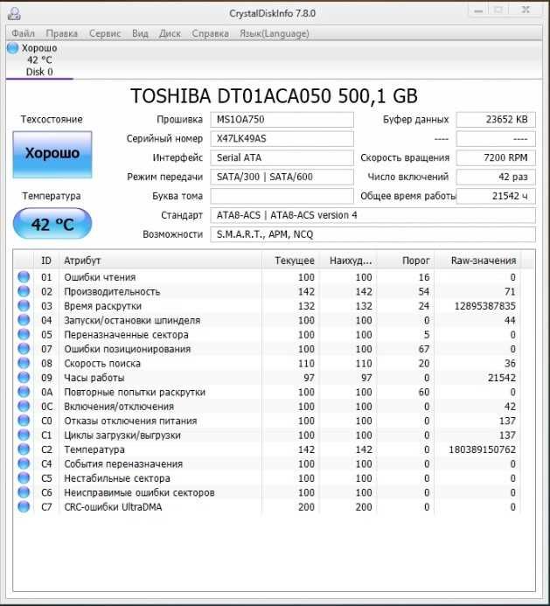Image resolution: width=550 pixels, height=606 pixels.
Task: Click the Общее время работы value 21542 ч
Action: 496,196
